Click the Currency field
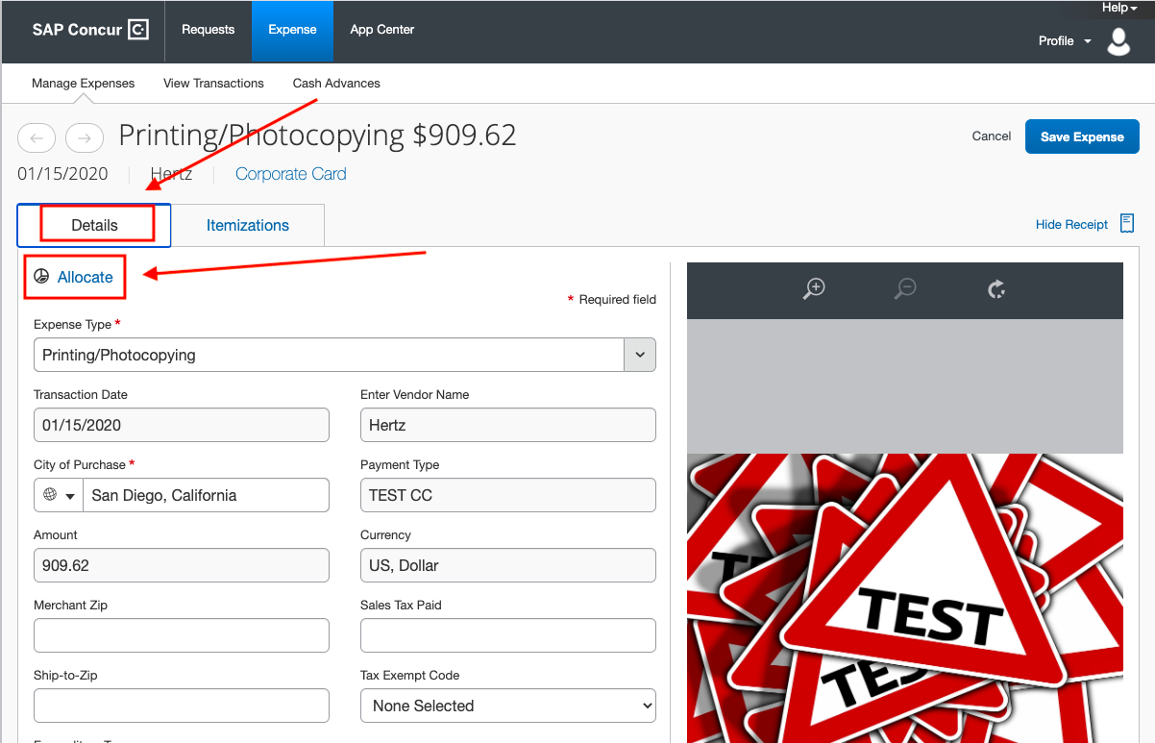The image size is (1155, 743). click(508, 565)
